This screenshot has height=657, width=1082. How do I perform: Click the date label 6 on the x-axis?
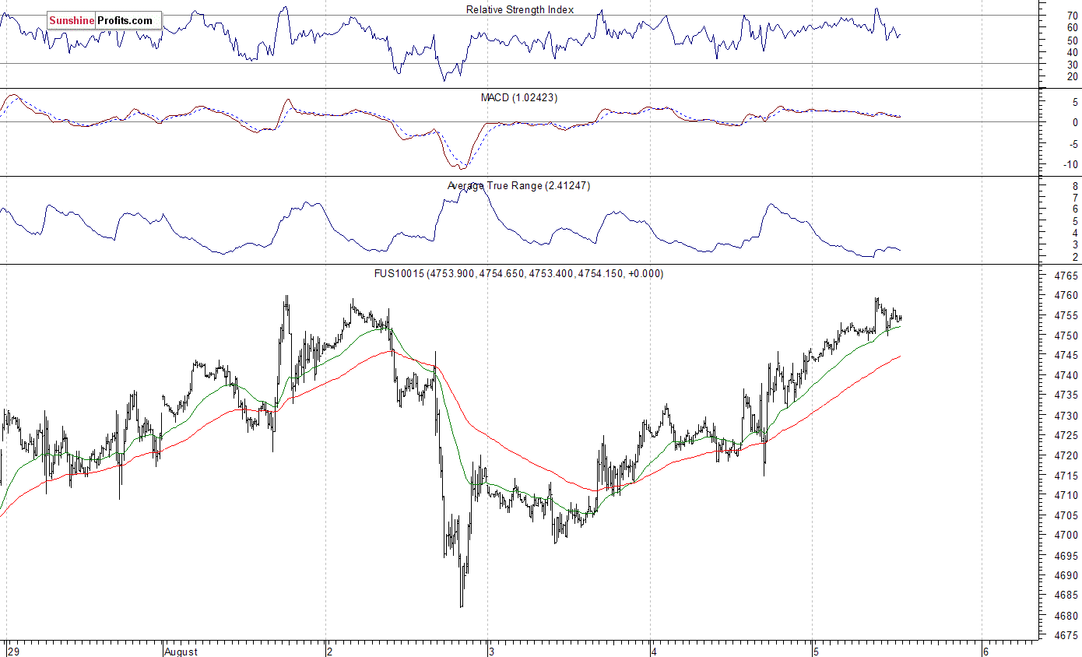point(985,651)
